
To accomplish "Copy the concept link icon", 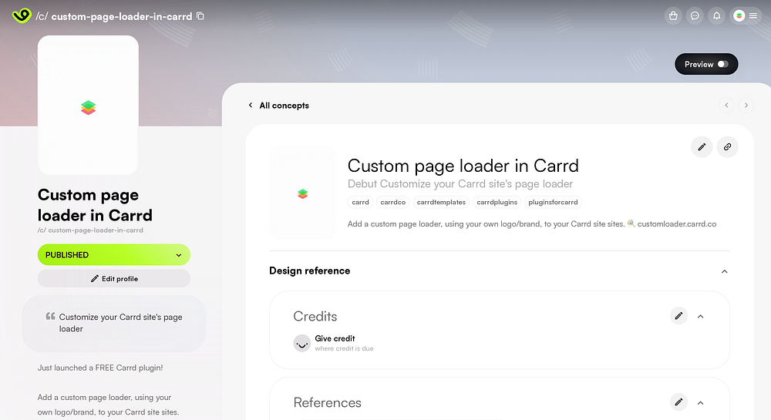I will click(x=727, y=147).
